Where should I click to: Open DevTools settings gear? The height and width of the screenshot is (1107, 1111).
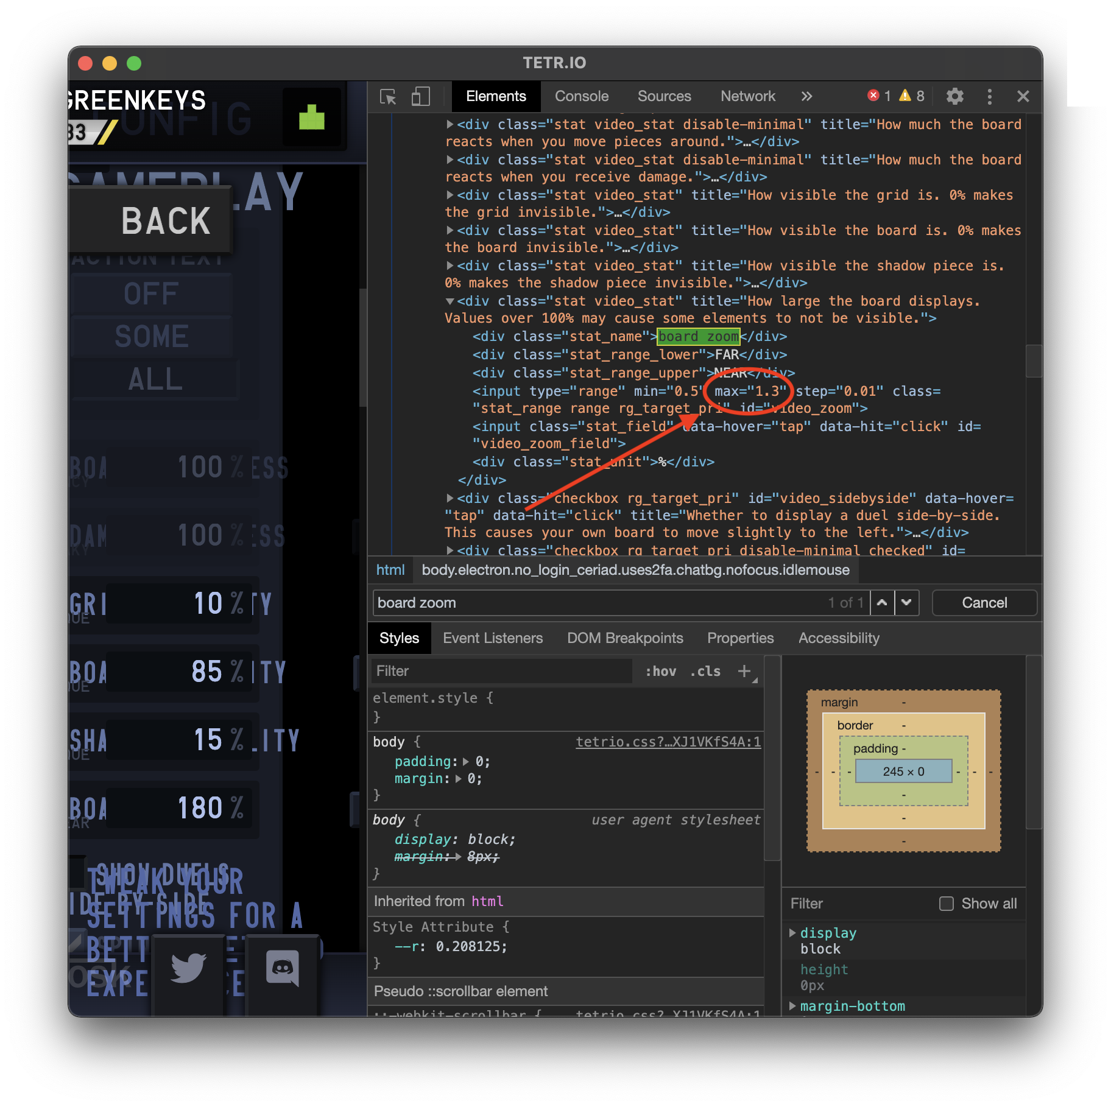(x=954, y=96)
